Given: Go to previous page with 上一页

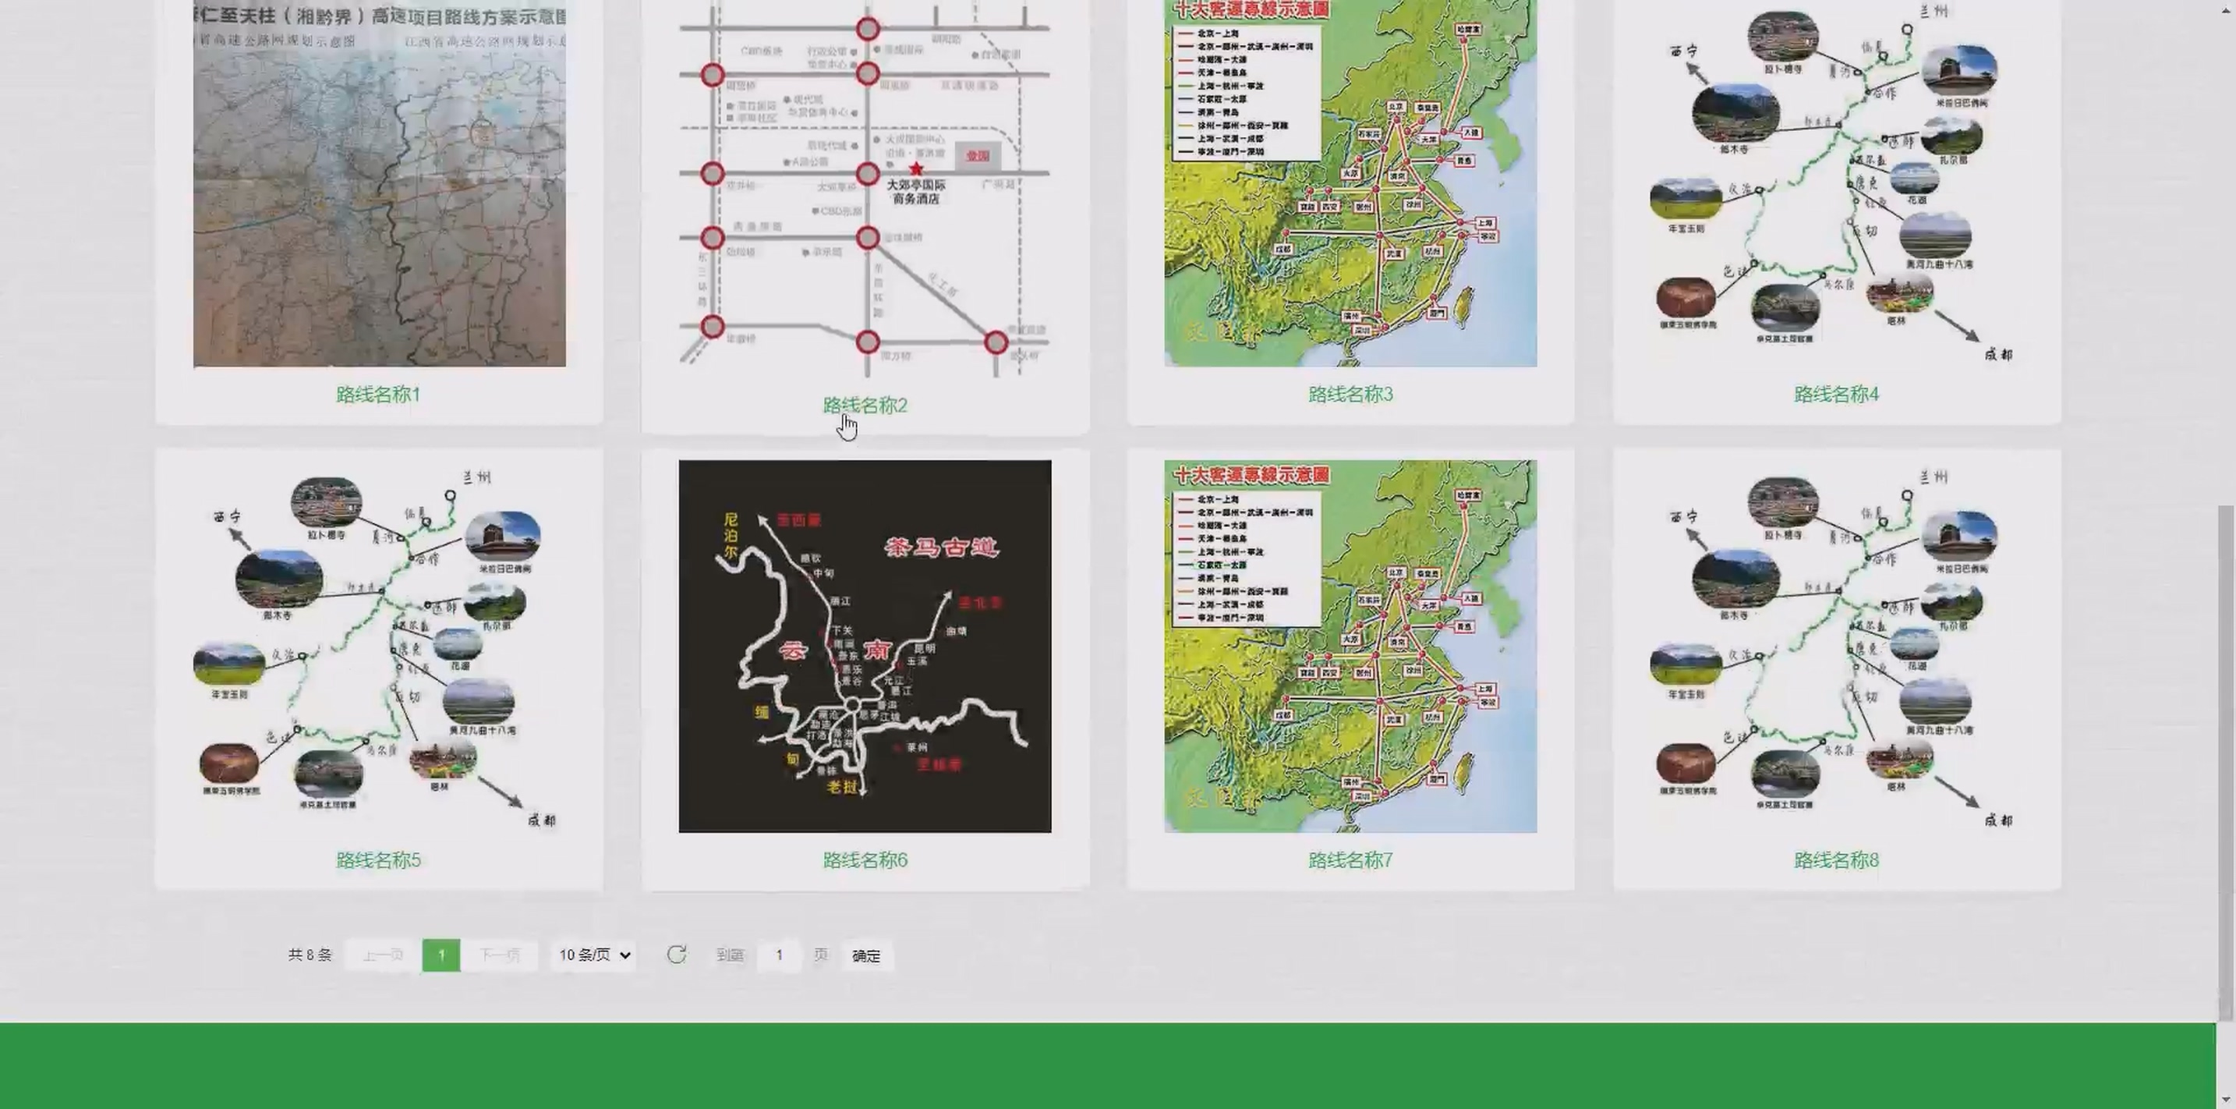Looking at the screenshot, I should point(383,955).
